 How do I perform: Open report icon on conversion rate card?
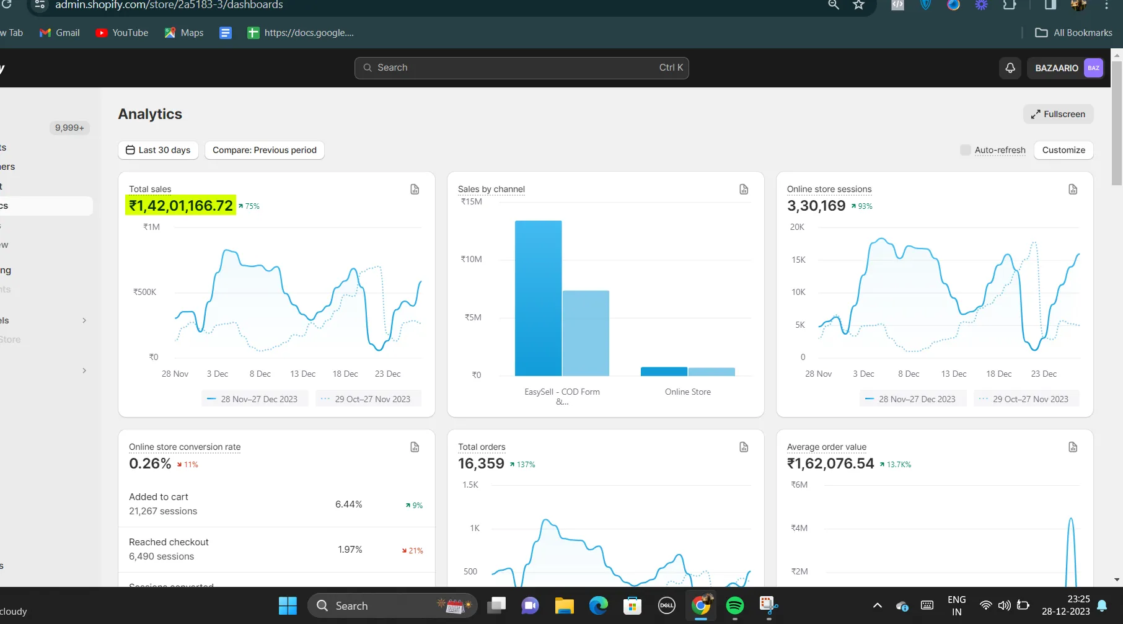tap(415, 447)
